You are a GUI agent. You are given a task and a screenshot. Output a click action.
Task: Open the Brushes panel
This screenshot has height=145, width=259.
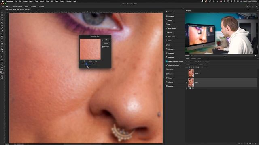(x=169, y=33)
